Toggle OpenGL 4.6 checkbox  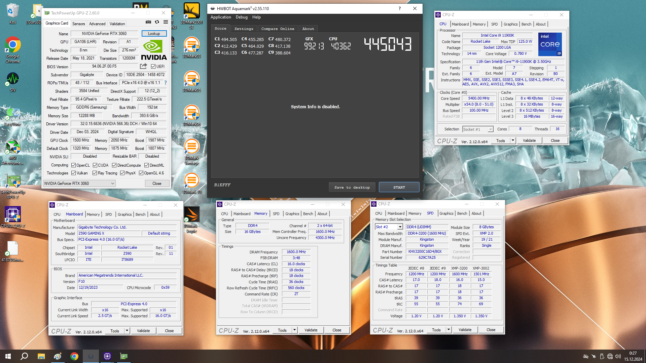tap(141, 173)
